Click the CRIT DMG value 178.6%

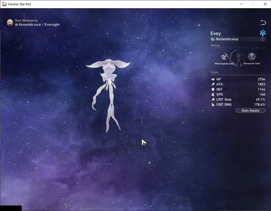click(x=260, y=104)
